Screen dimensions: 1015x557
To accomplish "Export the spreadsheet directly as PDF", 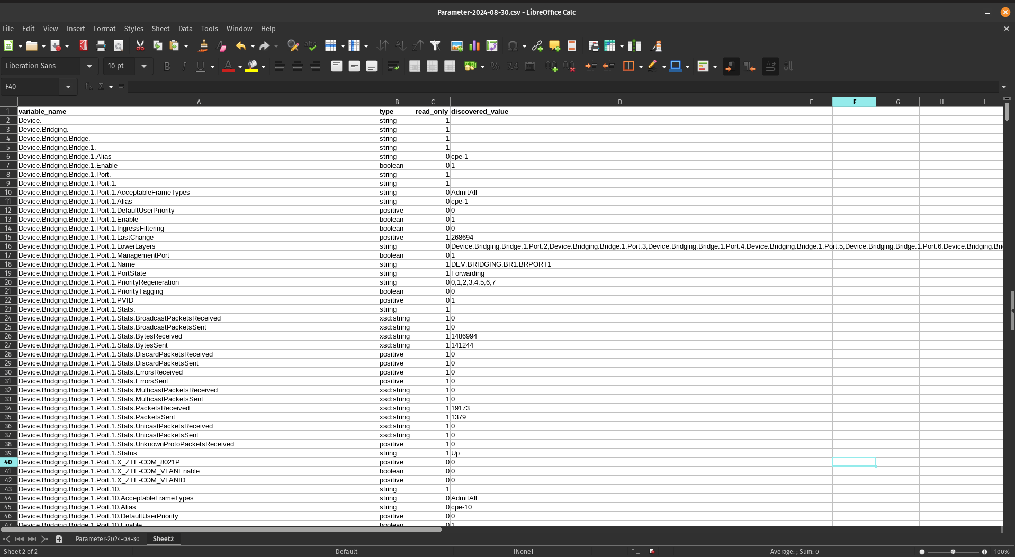I will coord(83,46).
